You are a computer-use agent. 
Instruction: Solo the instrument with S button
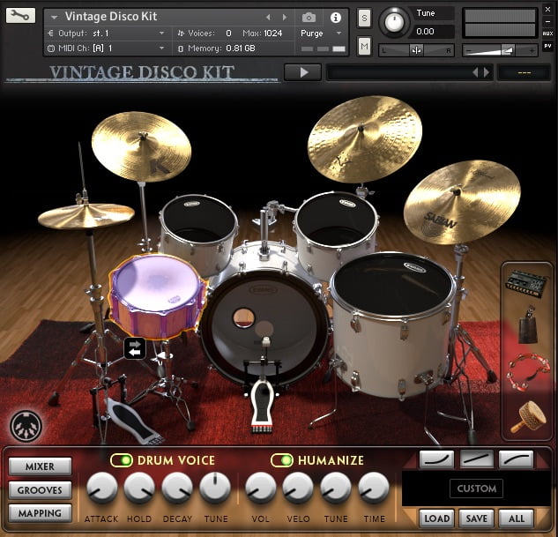point(364,18)
